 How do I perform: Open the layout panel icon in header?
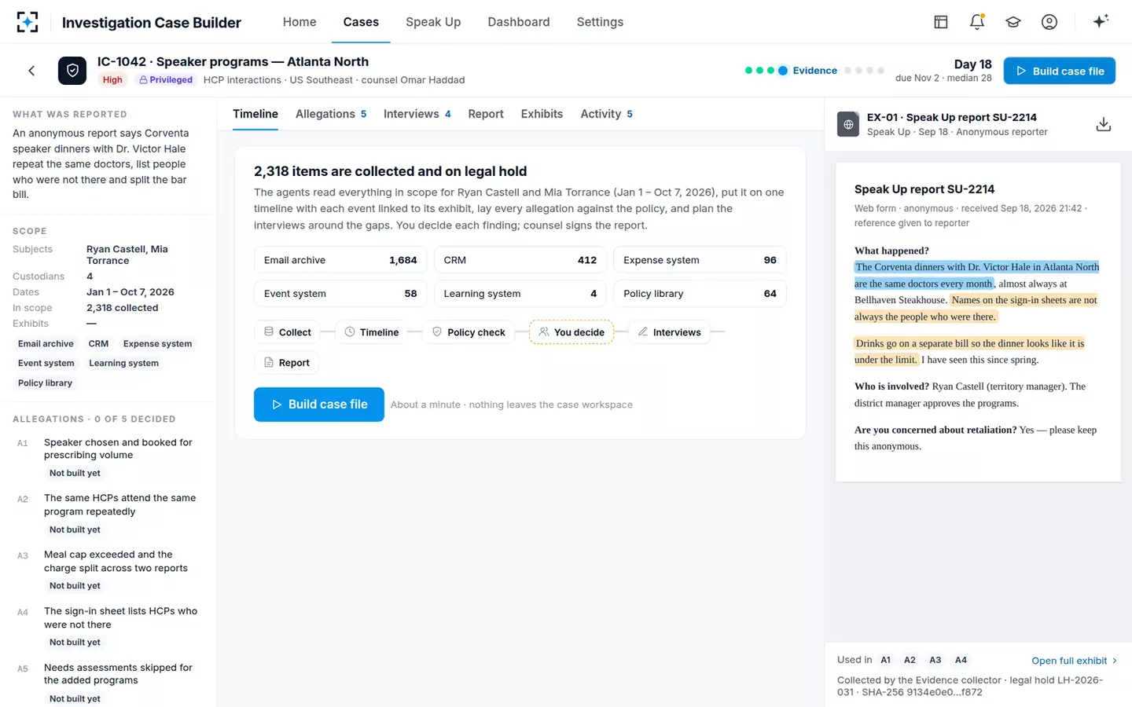[941, 22]
